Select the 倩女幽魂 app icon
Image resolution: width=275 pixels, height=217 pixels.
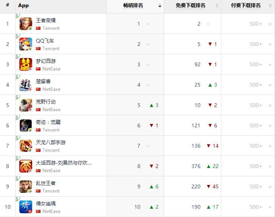click(x=26, y=207)
